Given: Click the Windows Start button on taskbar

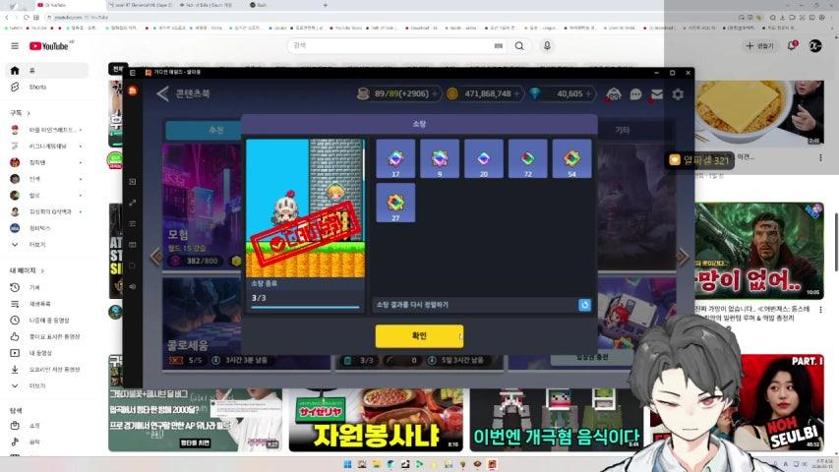Looking at the screenshot, I should point(346,463).
